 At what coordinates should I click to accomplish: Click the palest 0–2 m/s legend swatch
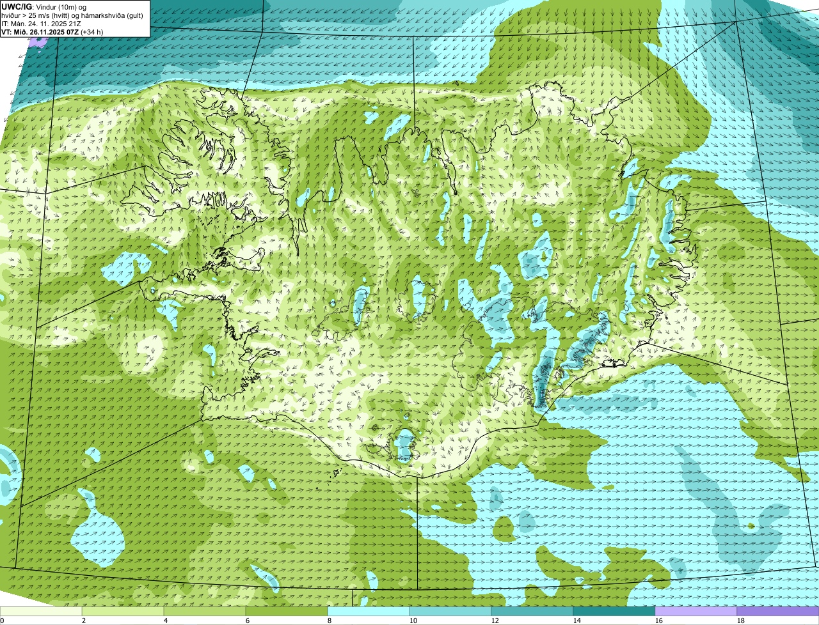coord(41,611)
